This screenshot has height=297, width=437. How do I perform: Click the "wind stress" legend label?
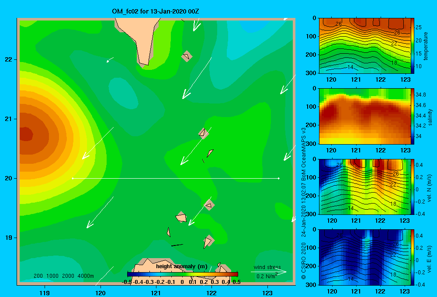coord(267,267)
